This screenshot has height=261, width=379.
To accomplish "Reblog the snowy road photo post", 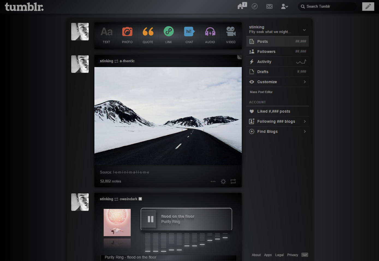I will tap(233, 181).
